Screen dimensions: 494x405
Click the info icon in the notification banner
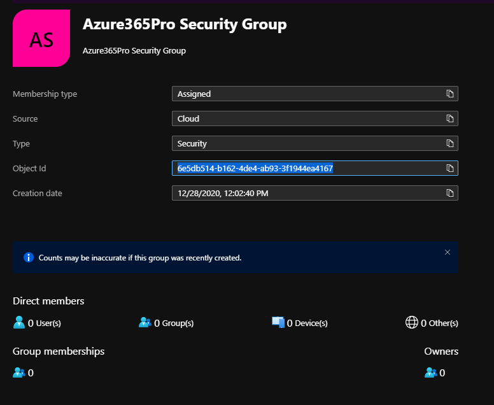pyautogui.click(x=29, y=257)
